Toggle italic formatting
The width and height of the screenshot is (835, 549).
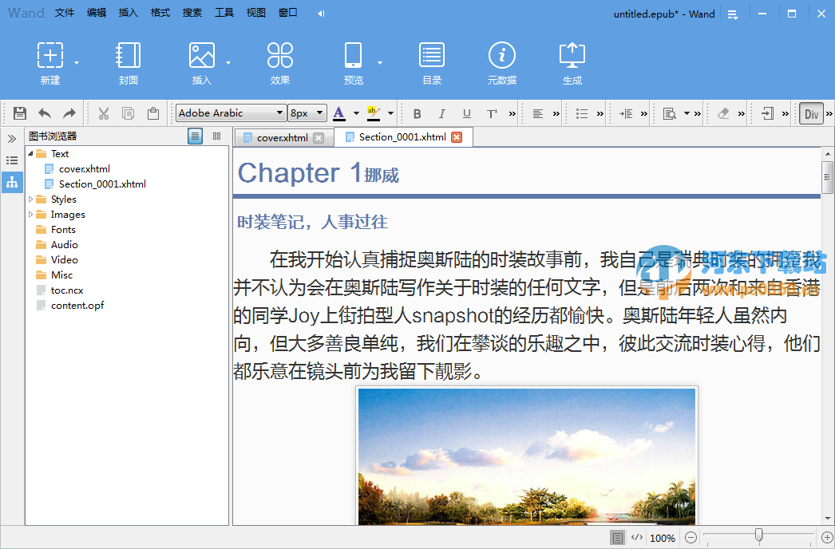[441, 113]
